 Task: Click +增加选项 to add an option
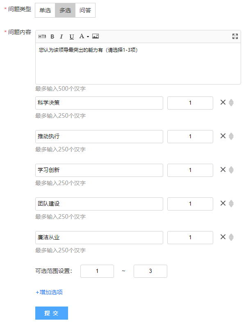pyautogui.click(x=49, y=292)
